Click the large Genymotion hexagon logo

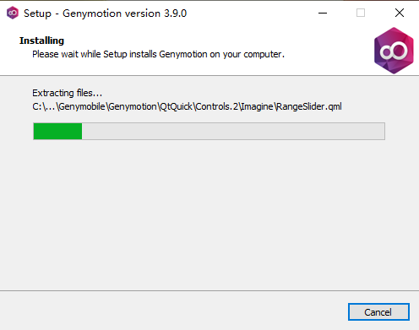(394, 51)
